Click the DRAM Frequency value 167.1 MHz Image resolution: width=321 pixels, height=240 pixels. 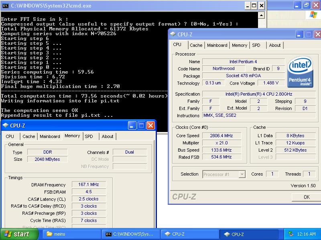tap(89, 184)
